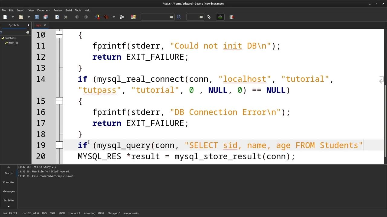Open the Compiler message tab
387x217 pixels.
click(8, 182)
